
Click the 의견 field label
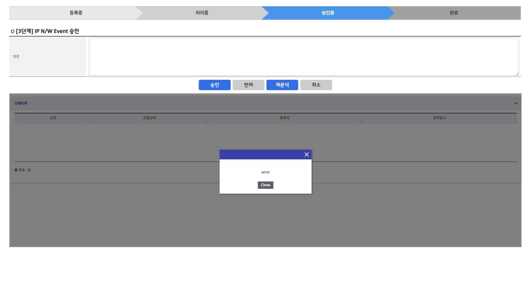click(17, 57)
